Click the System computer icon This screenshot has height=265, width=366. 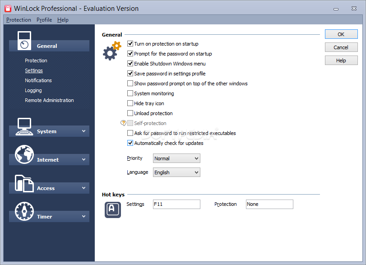click(x=24, y=126)
